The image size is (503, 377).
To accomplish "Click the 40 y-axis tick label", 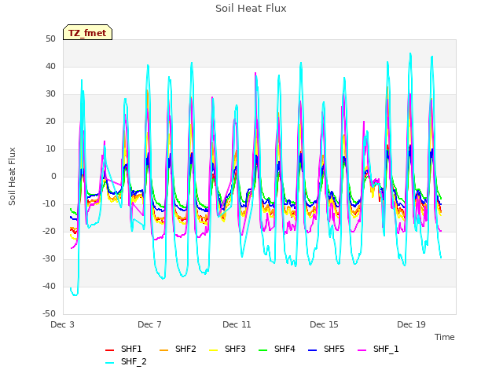I will coord(50,66).
